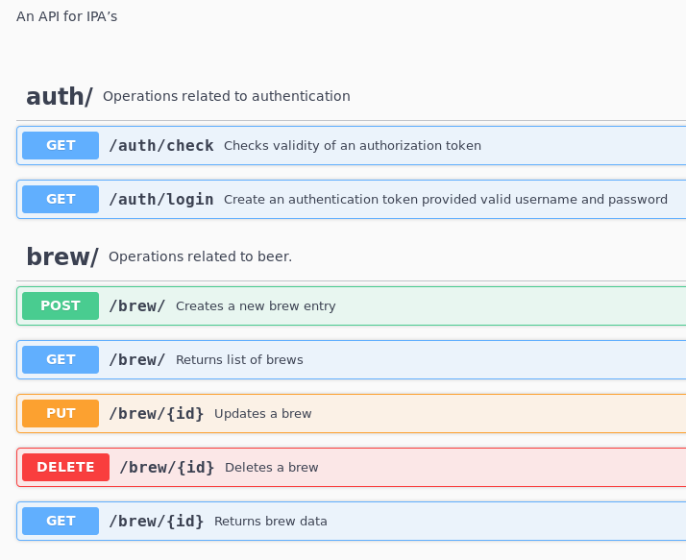Open the /auth/check endpoint path
686x560 pixels.
pos(160,146)
